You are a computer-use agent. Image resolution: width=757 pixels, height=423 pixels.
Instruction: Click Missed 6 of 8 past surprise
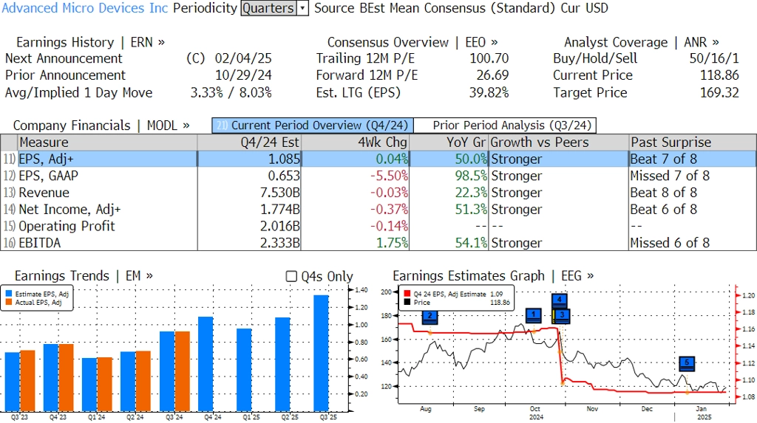(x=670, y=243)
